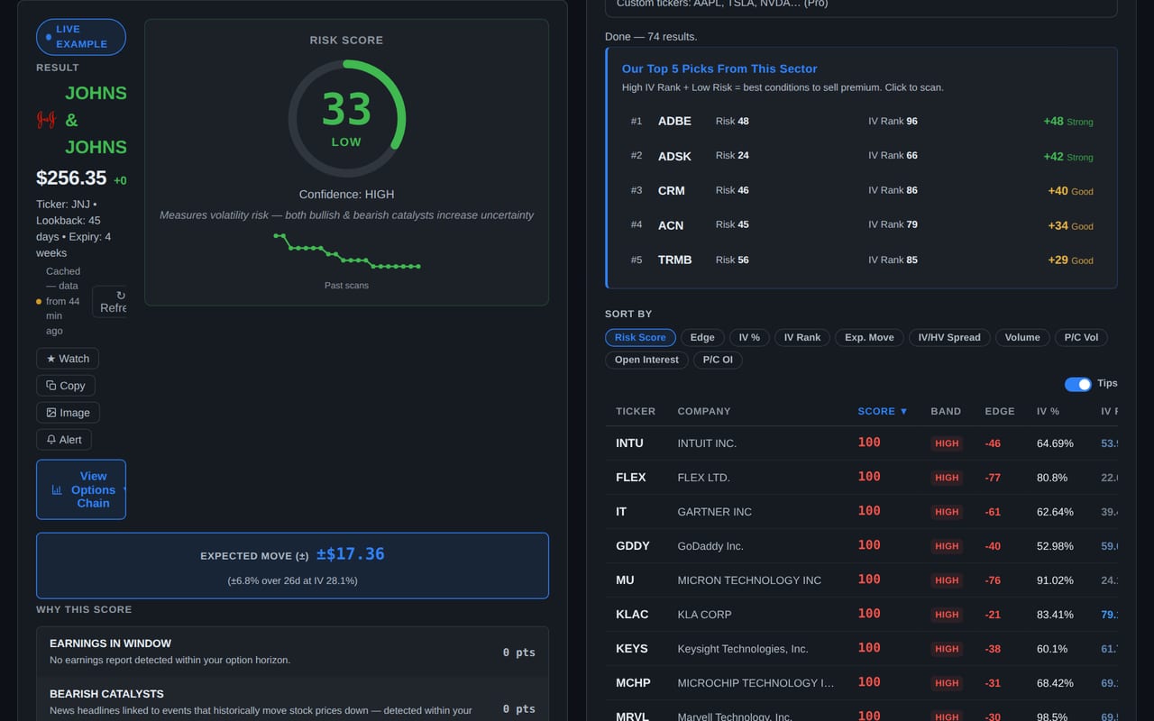This screenshot has width=1154, height=721.
Task: Sort by P/C Vol
Action: [x=1081, y=337]
